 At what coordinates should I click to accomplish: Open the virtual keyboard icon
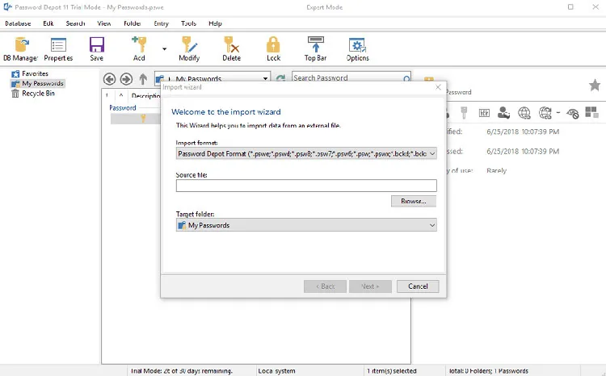[x=484, y=113]
